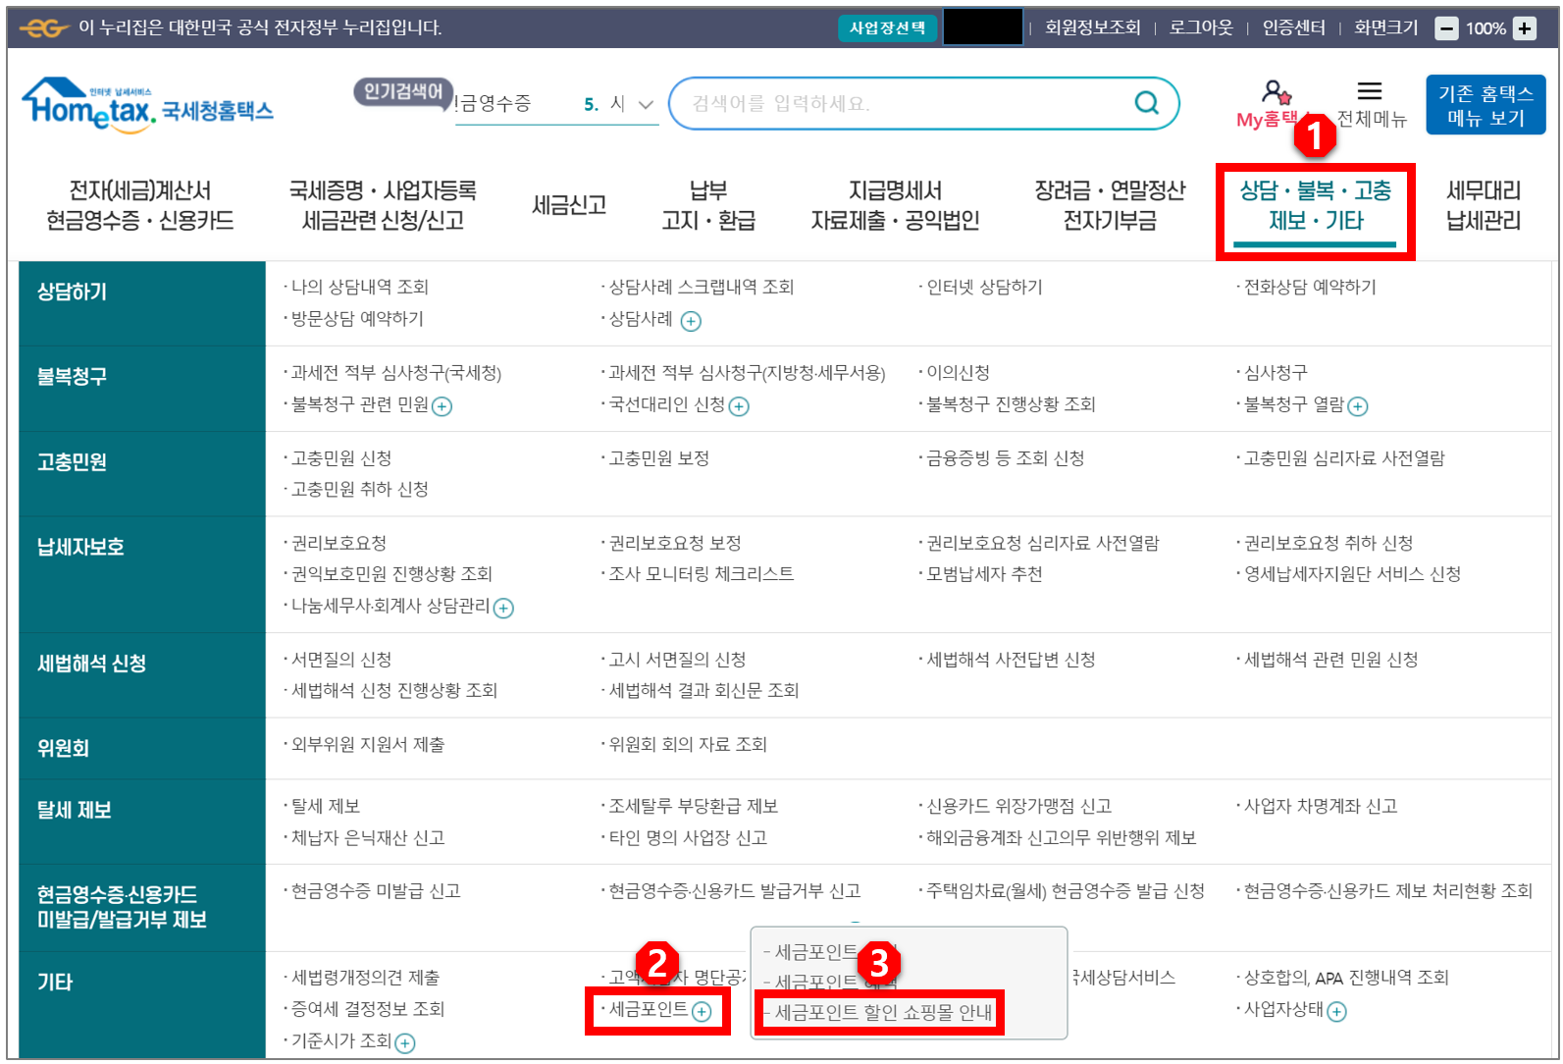Click 인터넷 상담하기
1563x1064 pixels.
984,288
